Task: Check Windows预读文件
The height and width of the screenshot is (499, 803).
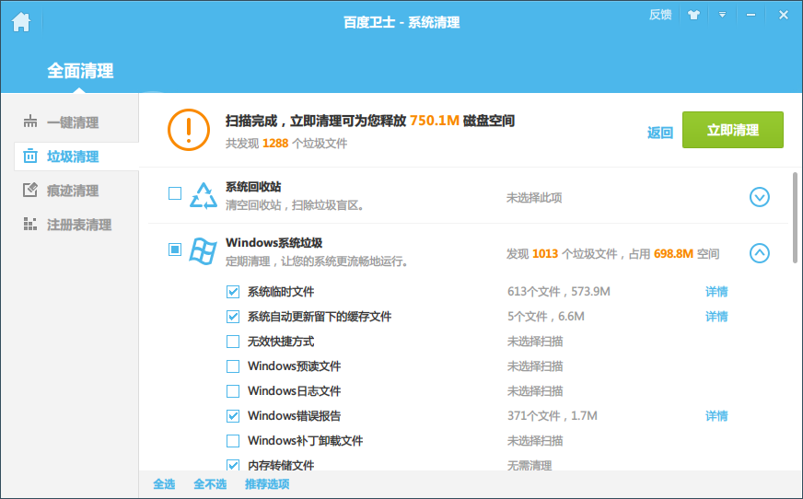Action: [233, 366]
